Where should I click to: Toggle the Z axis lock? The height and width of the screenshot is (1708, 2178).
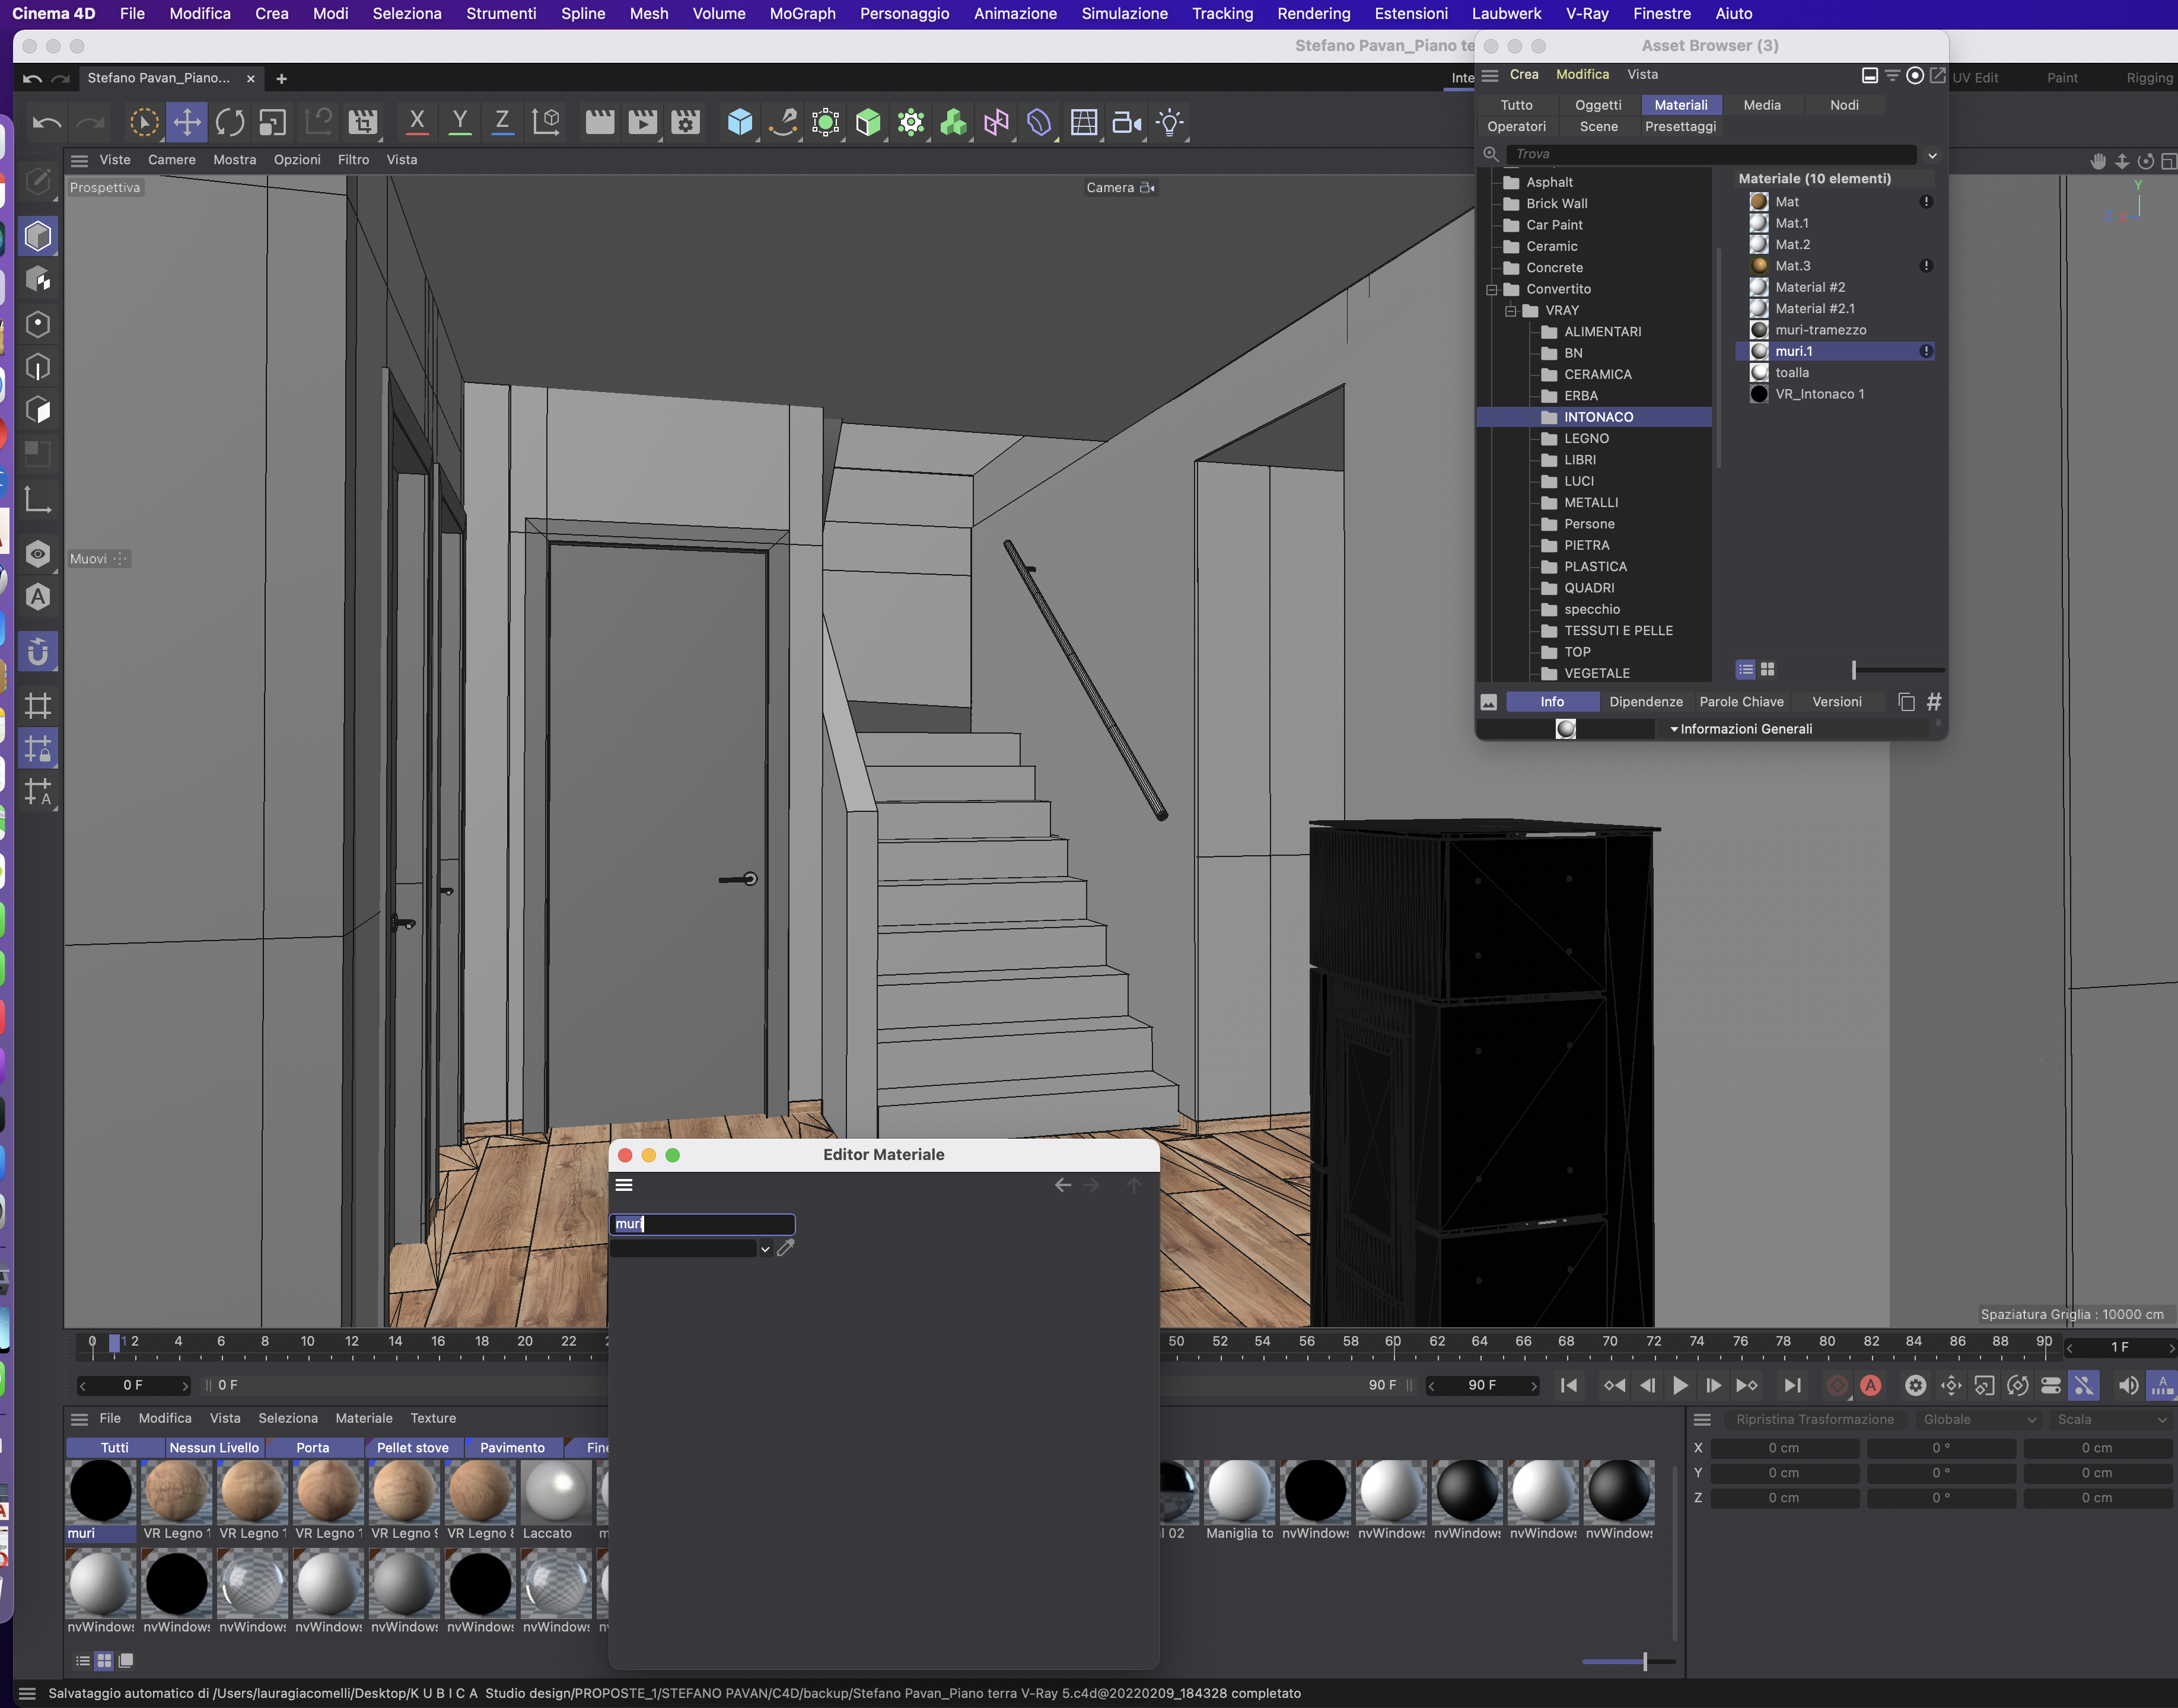point(502,123)
